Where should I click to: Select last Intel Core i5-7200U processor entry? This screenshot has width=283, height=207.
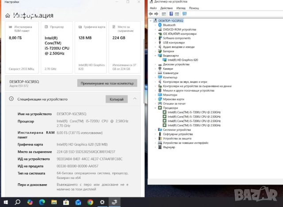point(194,125)
